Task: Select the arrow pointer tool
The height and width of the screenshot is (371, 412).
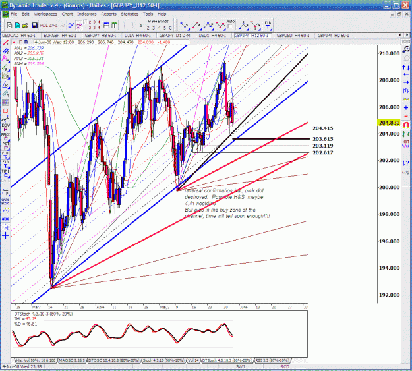Action: tap(6, 227)
